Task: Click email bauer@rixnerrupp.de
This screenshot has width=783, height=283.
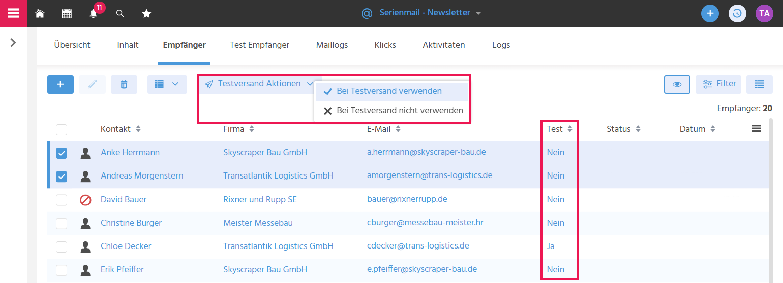Action: [x=407, y=199]
